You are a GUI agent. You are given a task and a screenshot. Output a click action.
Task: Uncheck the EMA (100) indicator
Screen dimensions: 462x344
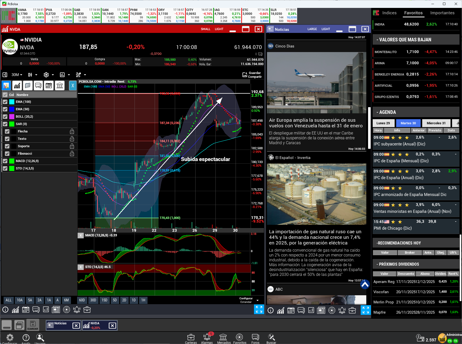point(5,102)
